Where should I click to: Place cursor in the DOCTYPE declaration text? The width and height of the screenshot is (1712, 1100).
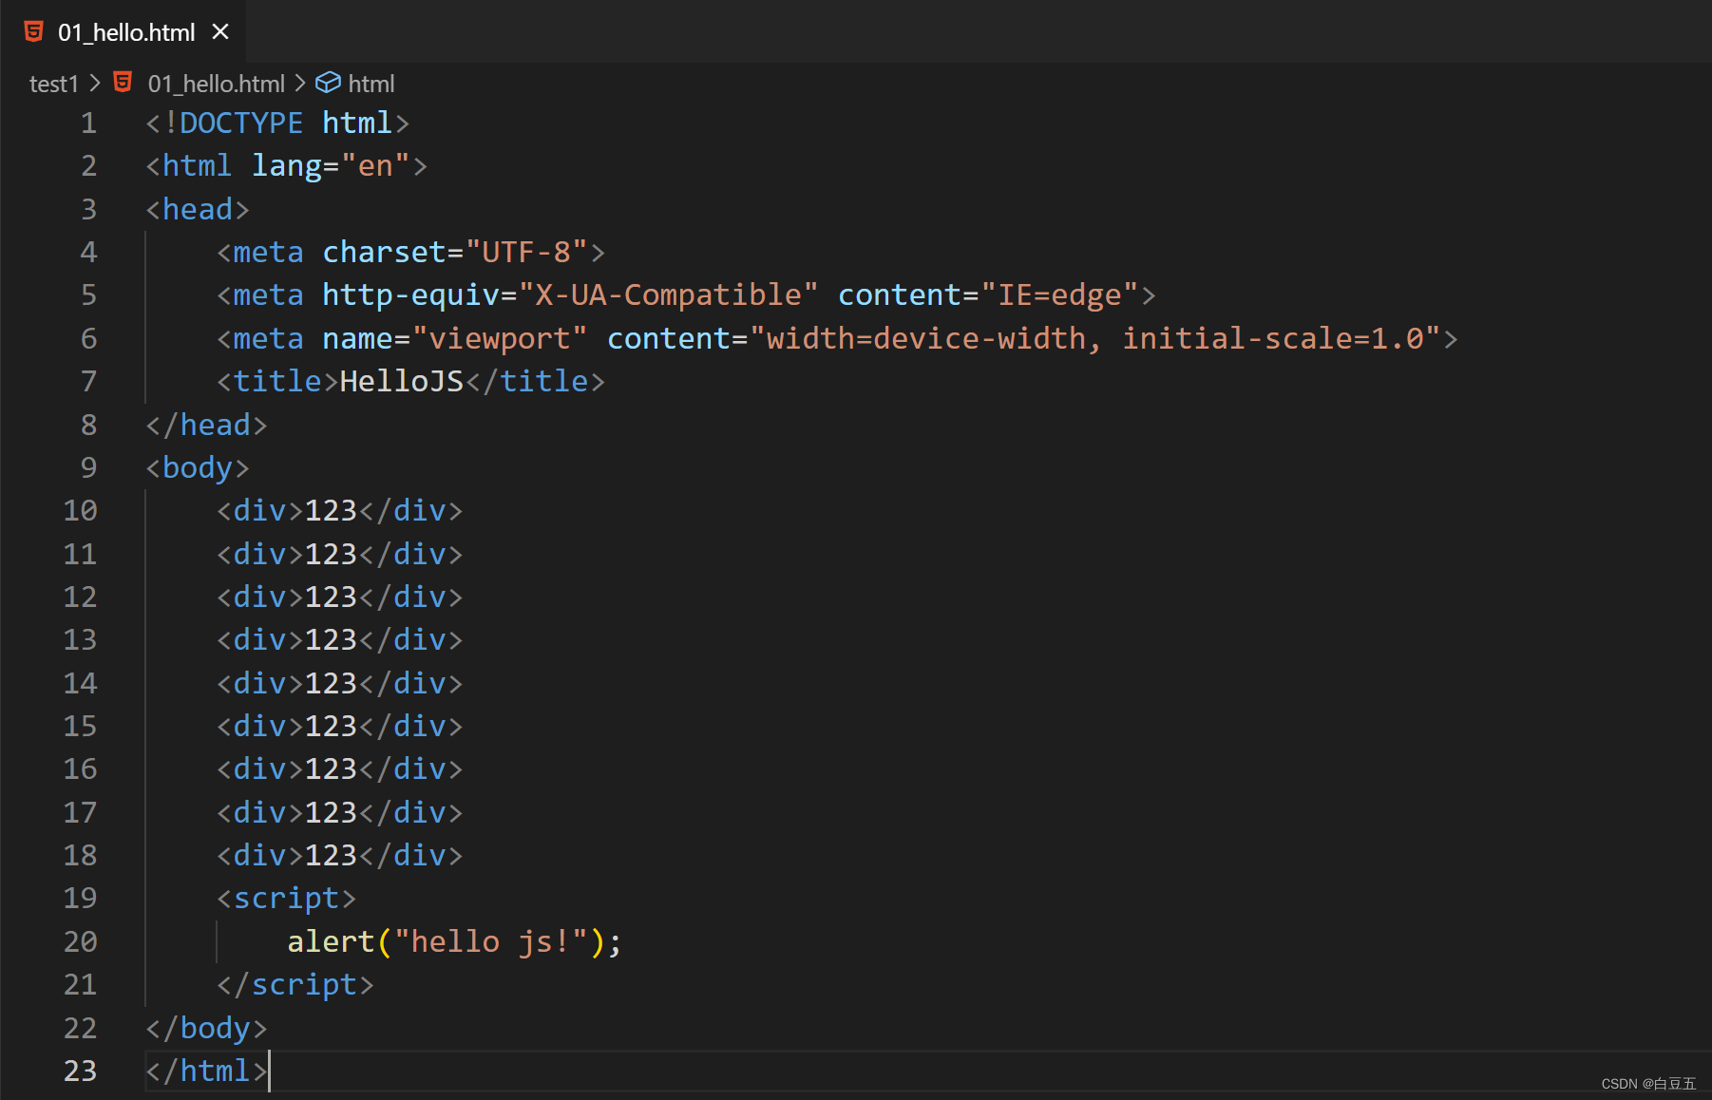tap(277, 123)
